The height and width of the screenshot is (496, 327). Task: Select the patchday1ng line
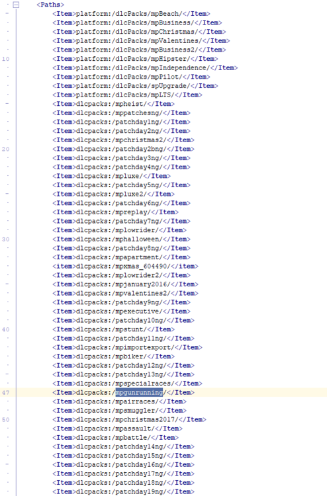click(122, 122)
